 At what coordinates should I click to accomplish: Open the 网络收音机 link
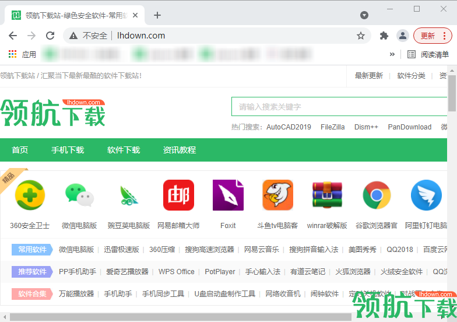click(x=283, y=294)
